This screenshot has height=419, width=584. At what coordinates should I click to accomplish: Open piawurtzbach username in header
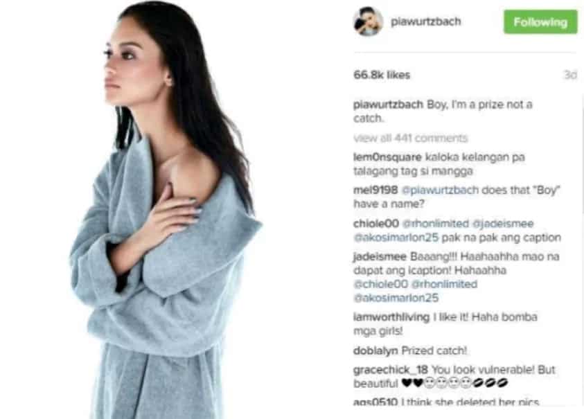tap(426, 21)
